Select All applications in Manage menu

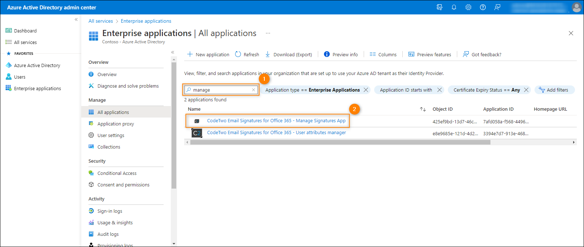pyautogui.click(x=126, y=112)
